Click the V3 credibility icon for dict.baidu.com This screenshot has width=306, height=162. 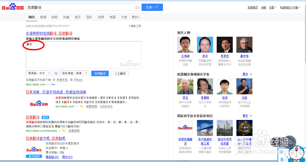click(x=81, y=106)
